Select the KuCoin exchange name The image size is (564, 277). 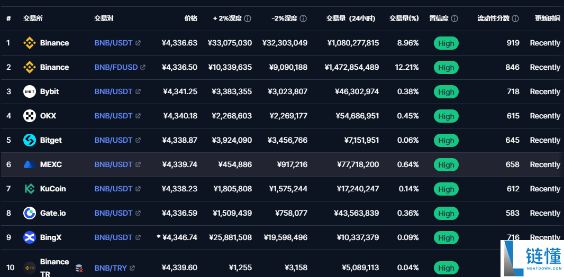(53, 189)
